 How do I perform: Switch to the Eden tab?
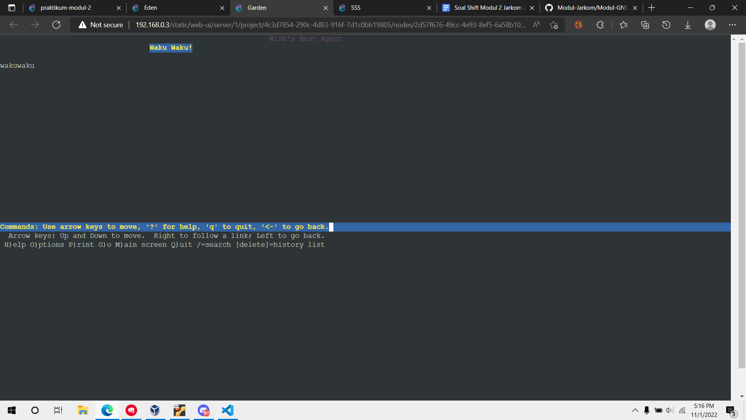pyautogui.click(x=175, y=8)
